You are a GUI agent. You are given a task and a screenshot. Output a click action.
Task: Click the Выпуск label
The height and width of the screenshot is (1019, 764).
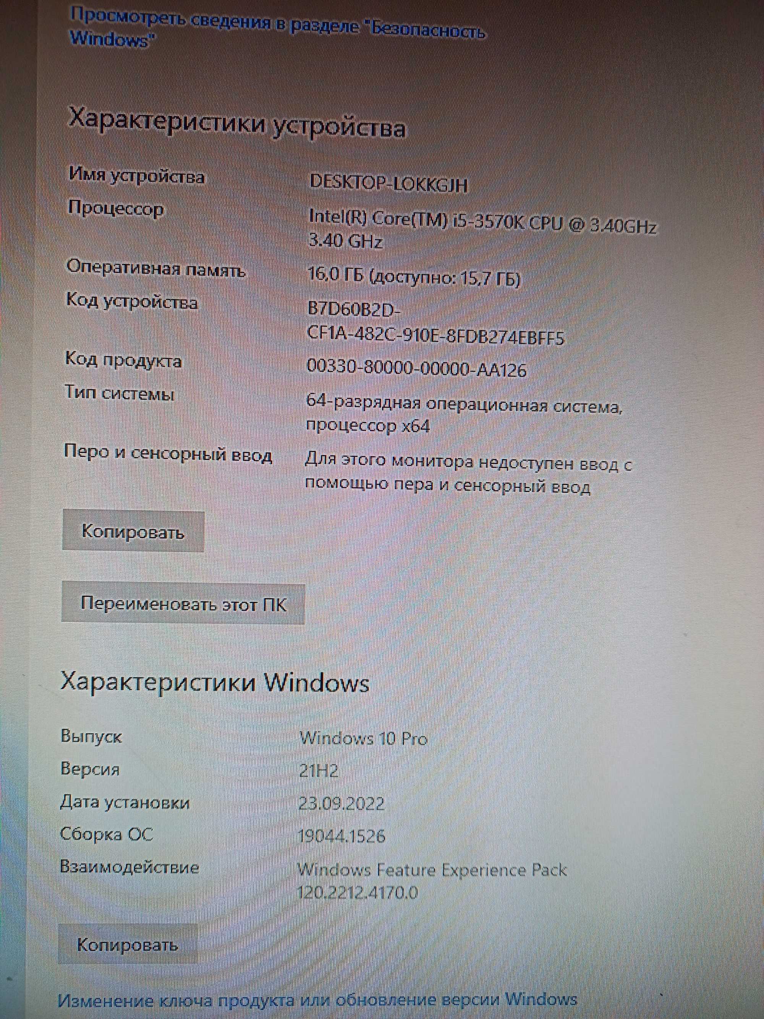click(91, 736)
